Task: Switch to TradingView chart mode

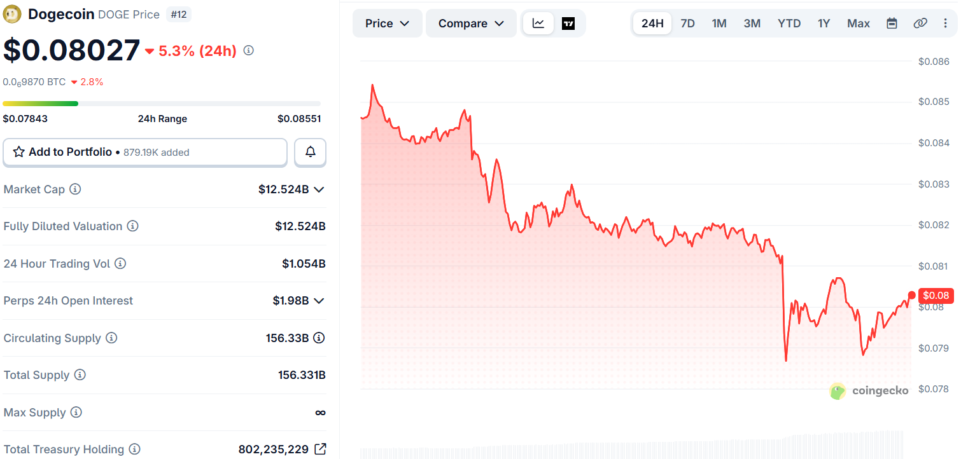Action: pos(568,24)
